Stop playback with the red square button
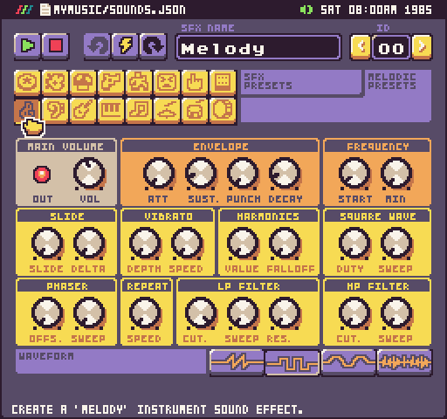 tap(55, 46)
